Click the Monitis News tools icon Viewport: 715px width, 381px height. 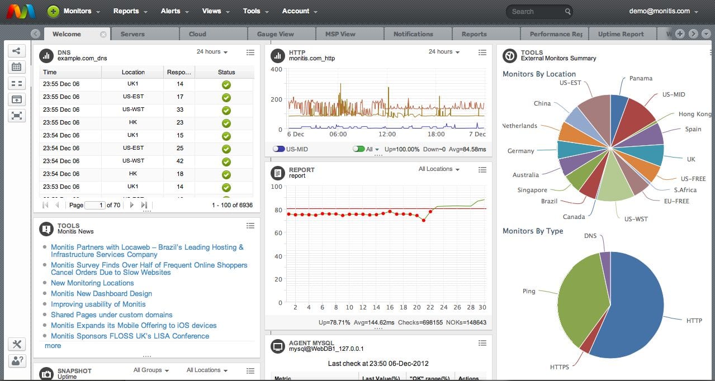[x=46, y=228]
